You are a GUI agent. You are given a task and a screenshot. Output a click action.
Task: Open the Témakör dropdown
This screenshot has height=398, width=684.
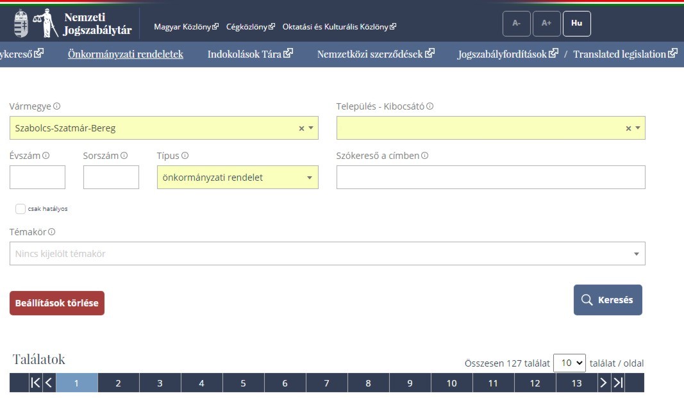pos(327,253)
